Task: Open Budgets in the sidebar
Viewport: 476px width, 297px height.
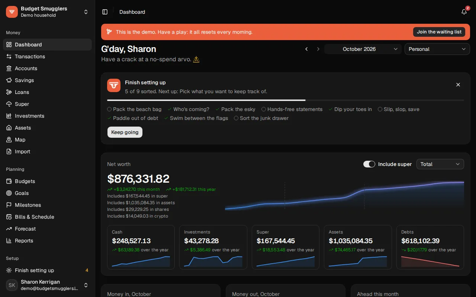Action: 48,181
